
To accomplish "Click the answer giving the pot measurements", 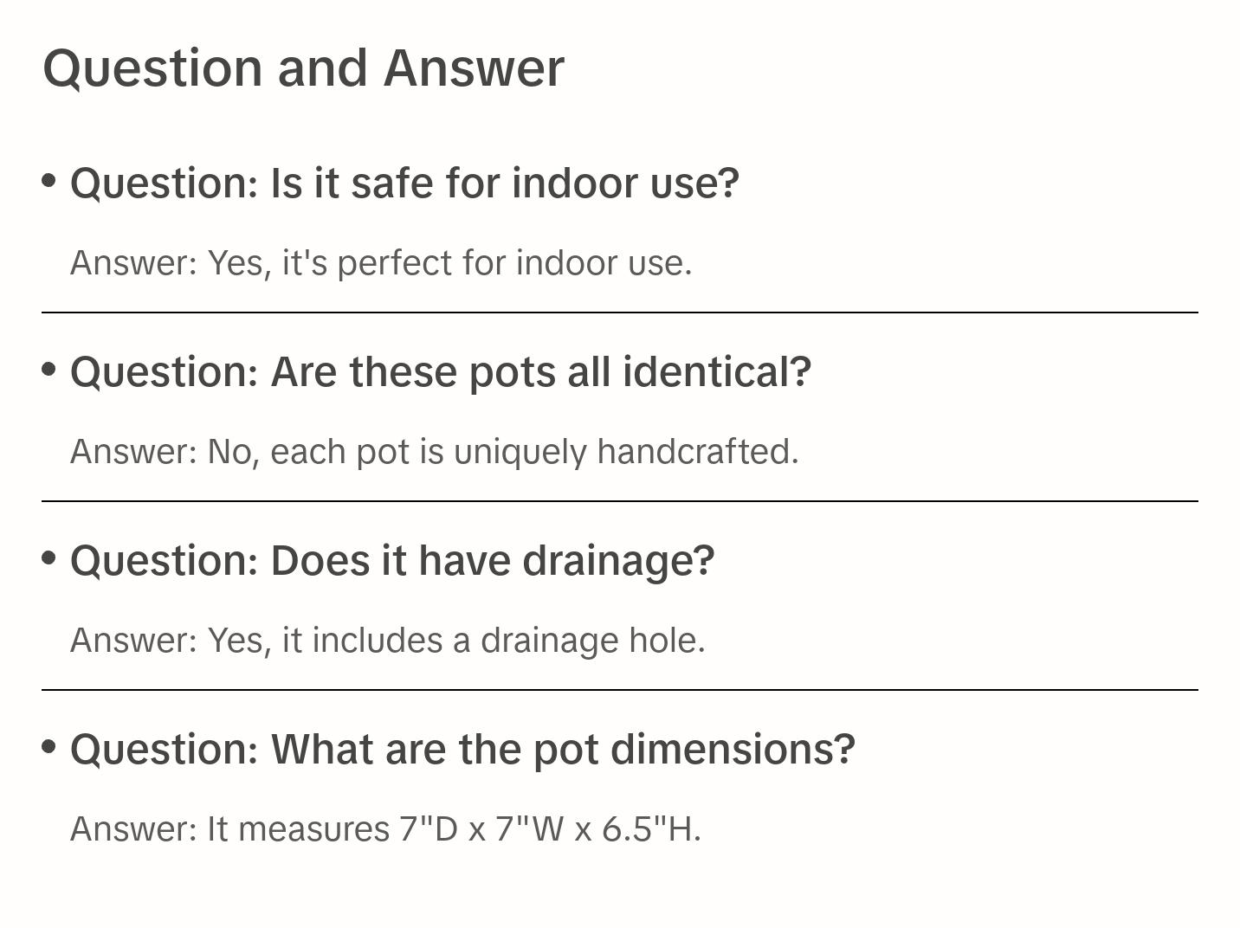I will point(385,829).
